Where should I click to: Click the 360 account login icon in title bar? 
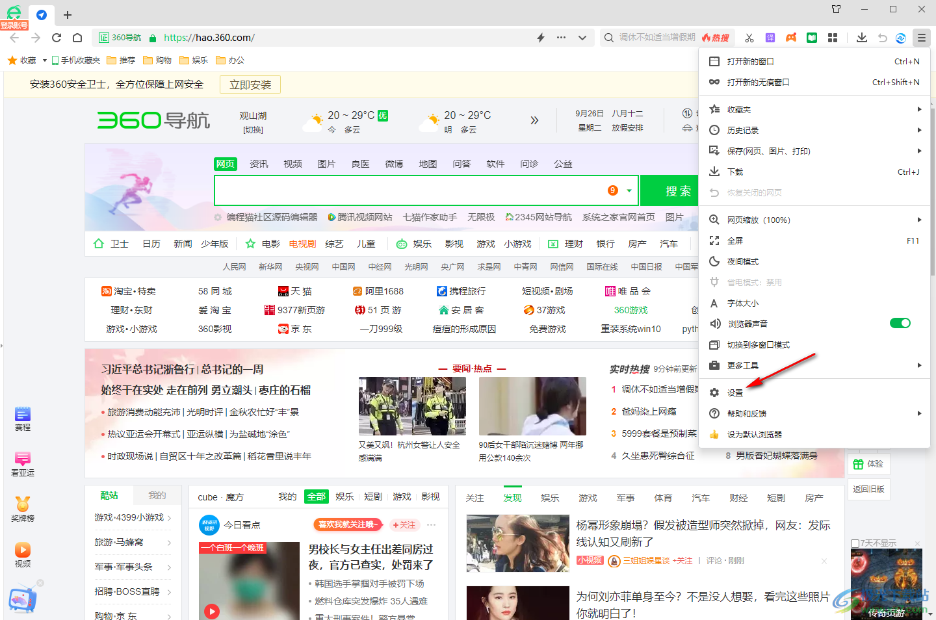pos(14,15)
